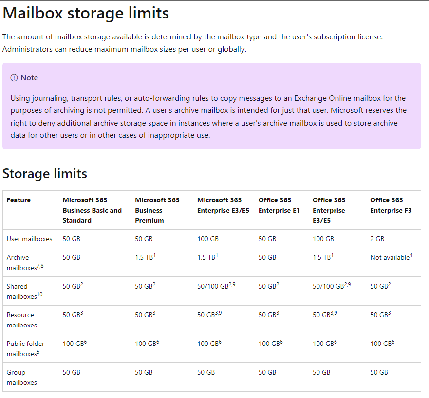Image resolution: width=429 pixels, height=398 pixels.
Task: Click the Note info icon
Action: (x=14, y=78)
